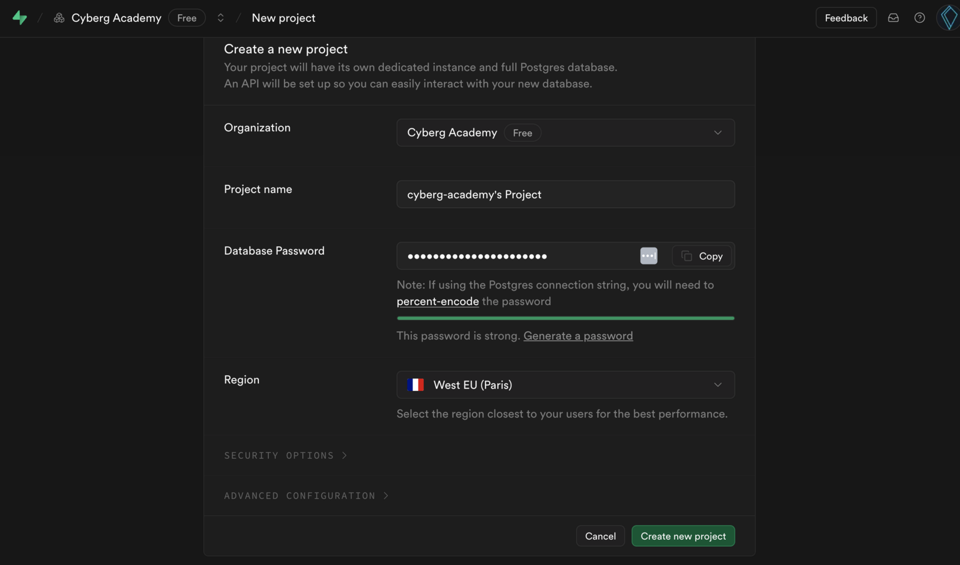Screen dimensions: 960x565
Task: Click the Region label
Action: point(242,380)
